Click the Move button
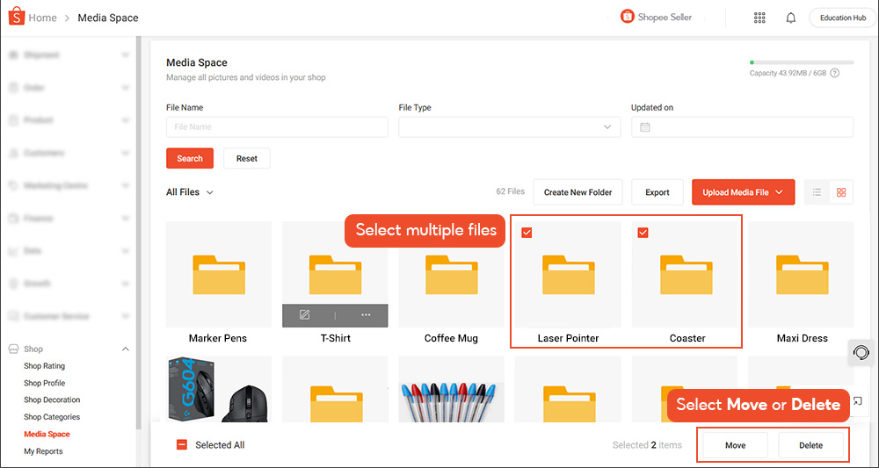The width and height of the screenshot is (879, 468). [735, 445]
